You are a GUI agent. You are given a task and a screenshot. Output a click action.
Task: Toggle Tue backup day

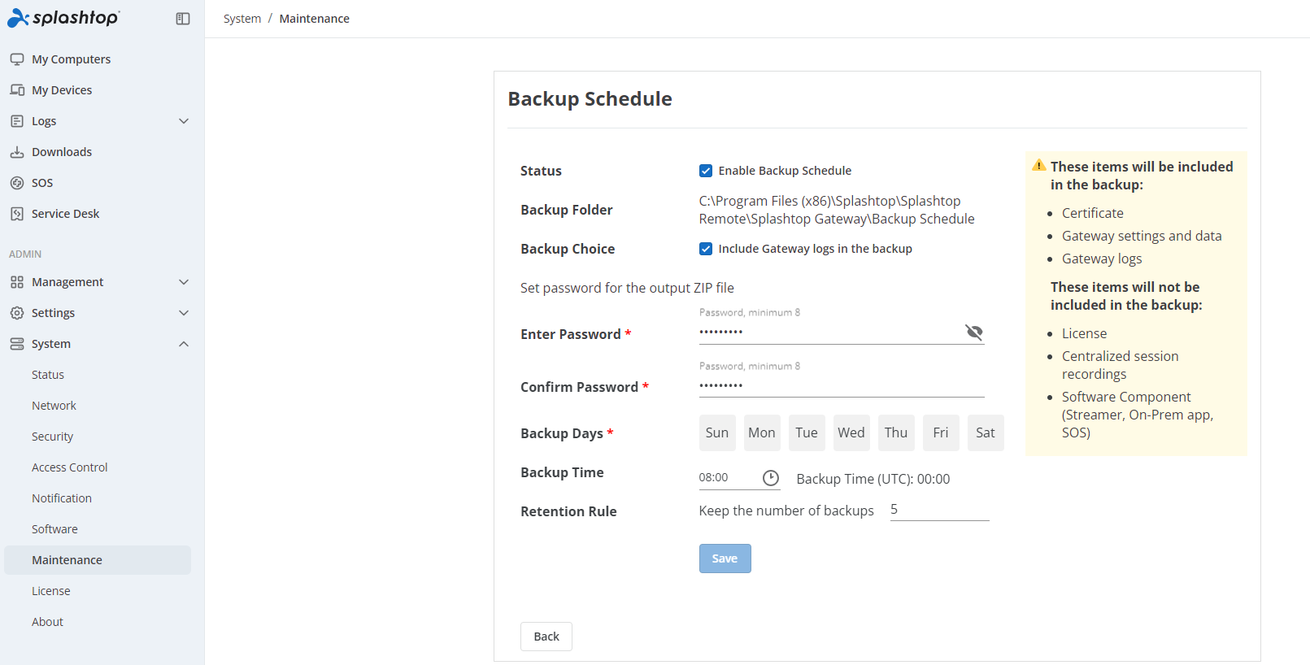[x=807, y=432]
